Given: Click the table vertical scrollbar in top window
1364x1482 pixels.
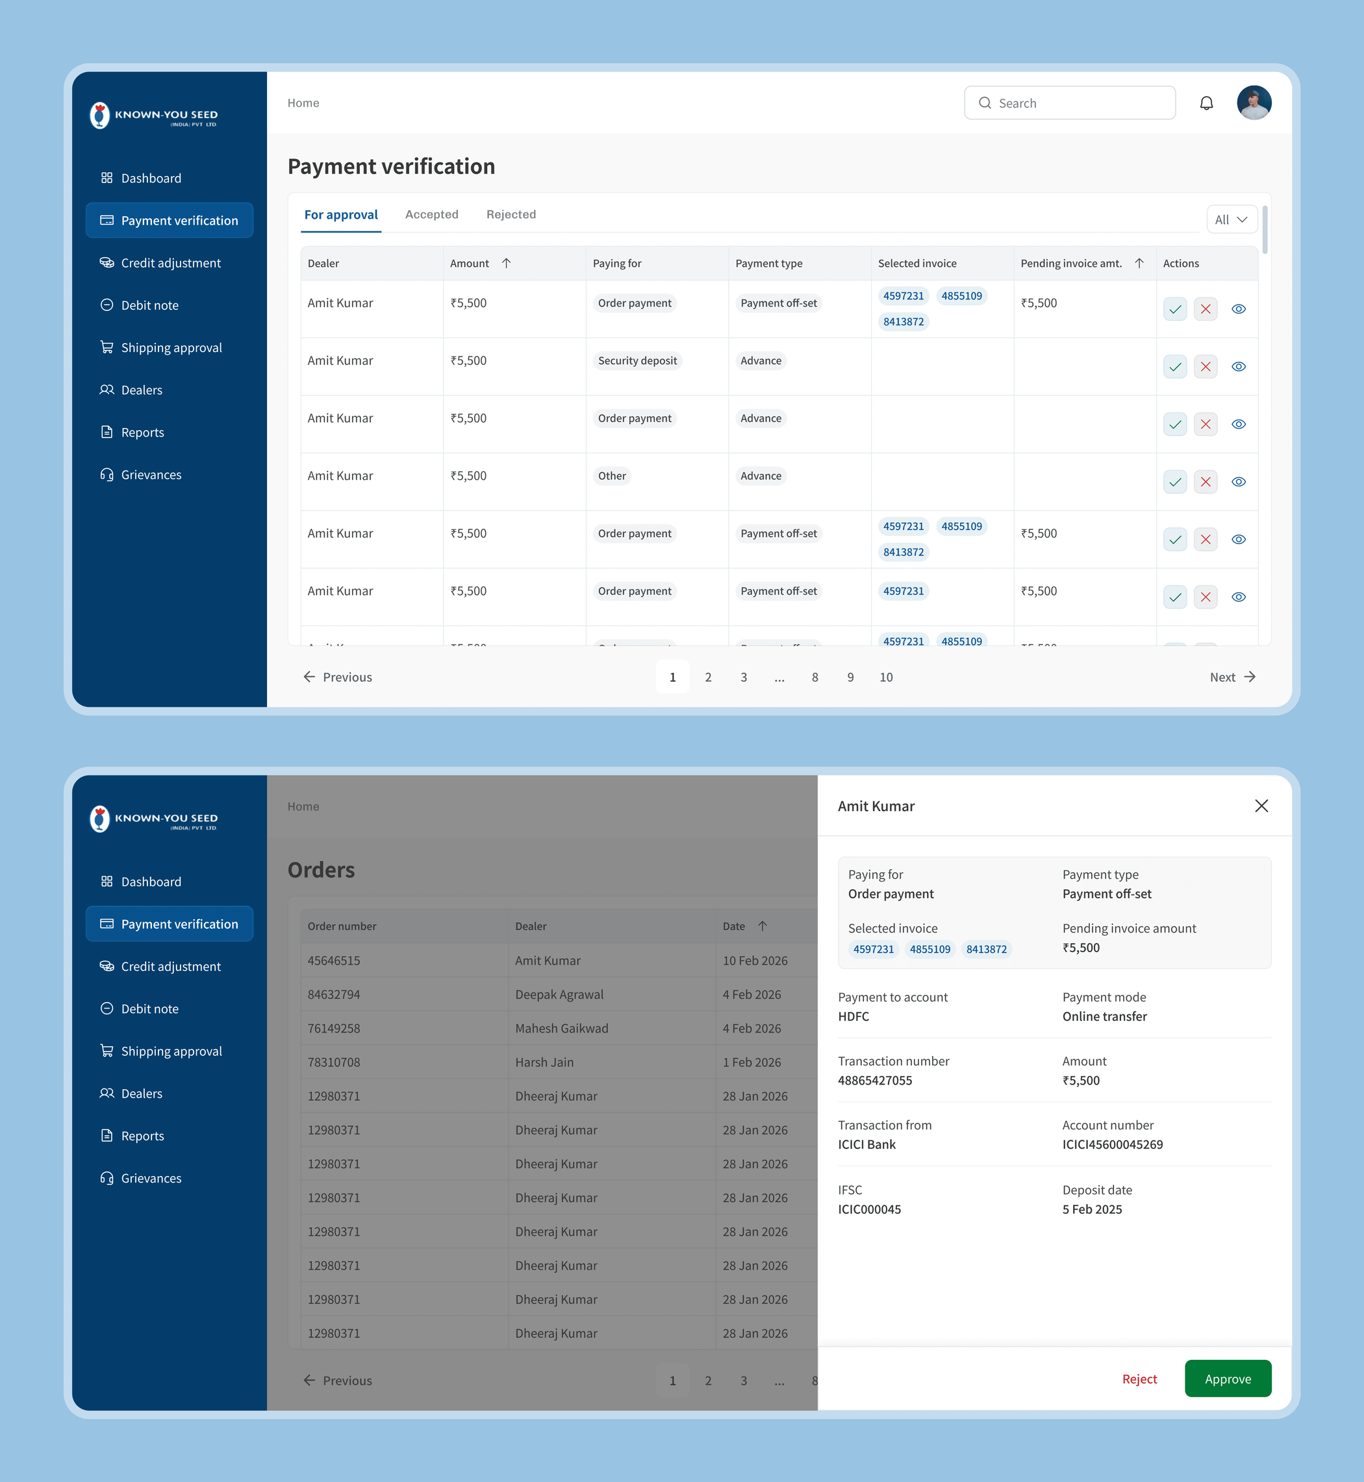Looking at the screenshot, I should pyautogui.click(x=1265, y=229).
